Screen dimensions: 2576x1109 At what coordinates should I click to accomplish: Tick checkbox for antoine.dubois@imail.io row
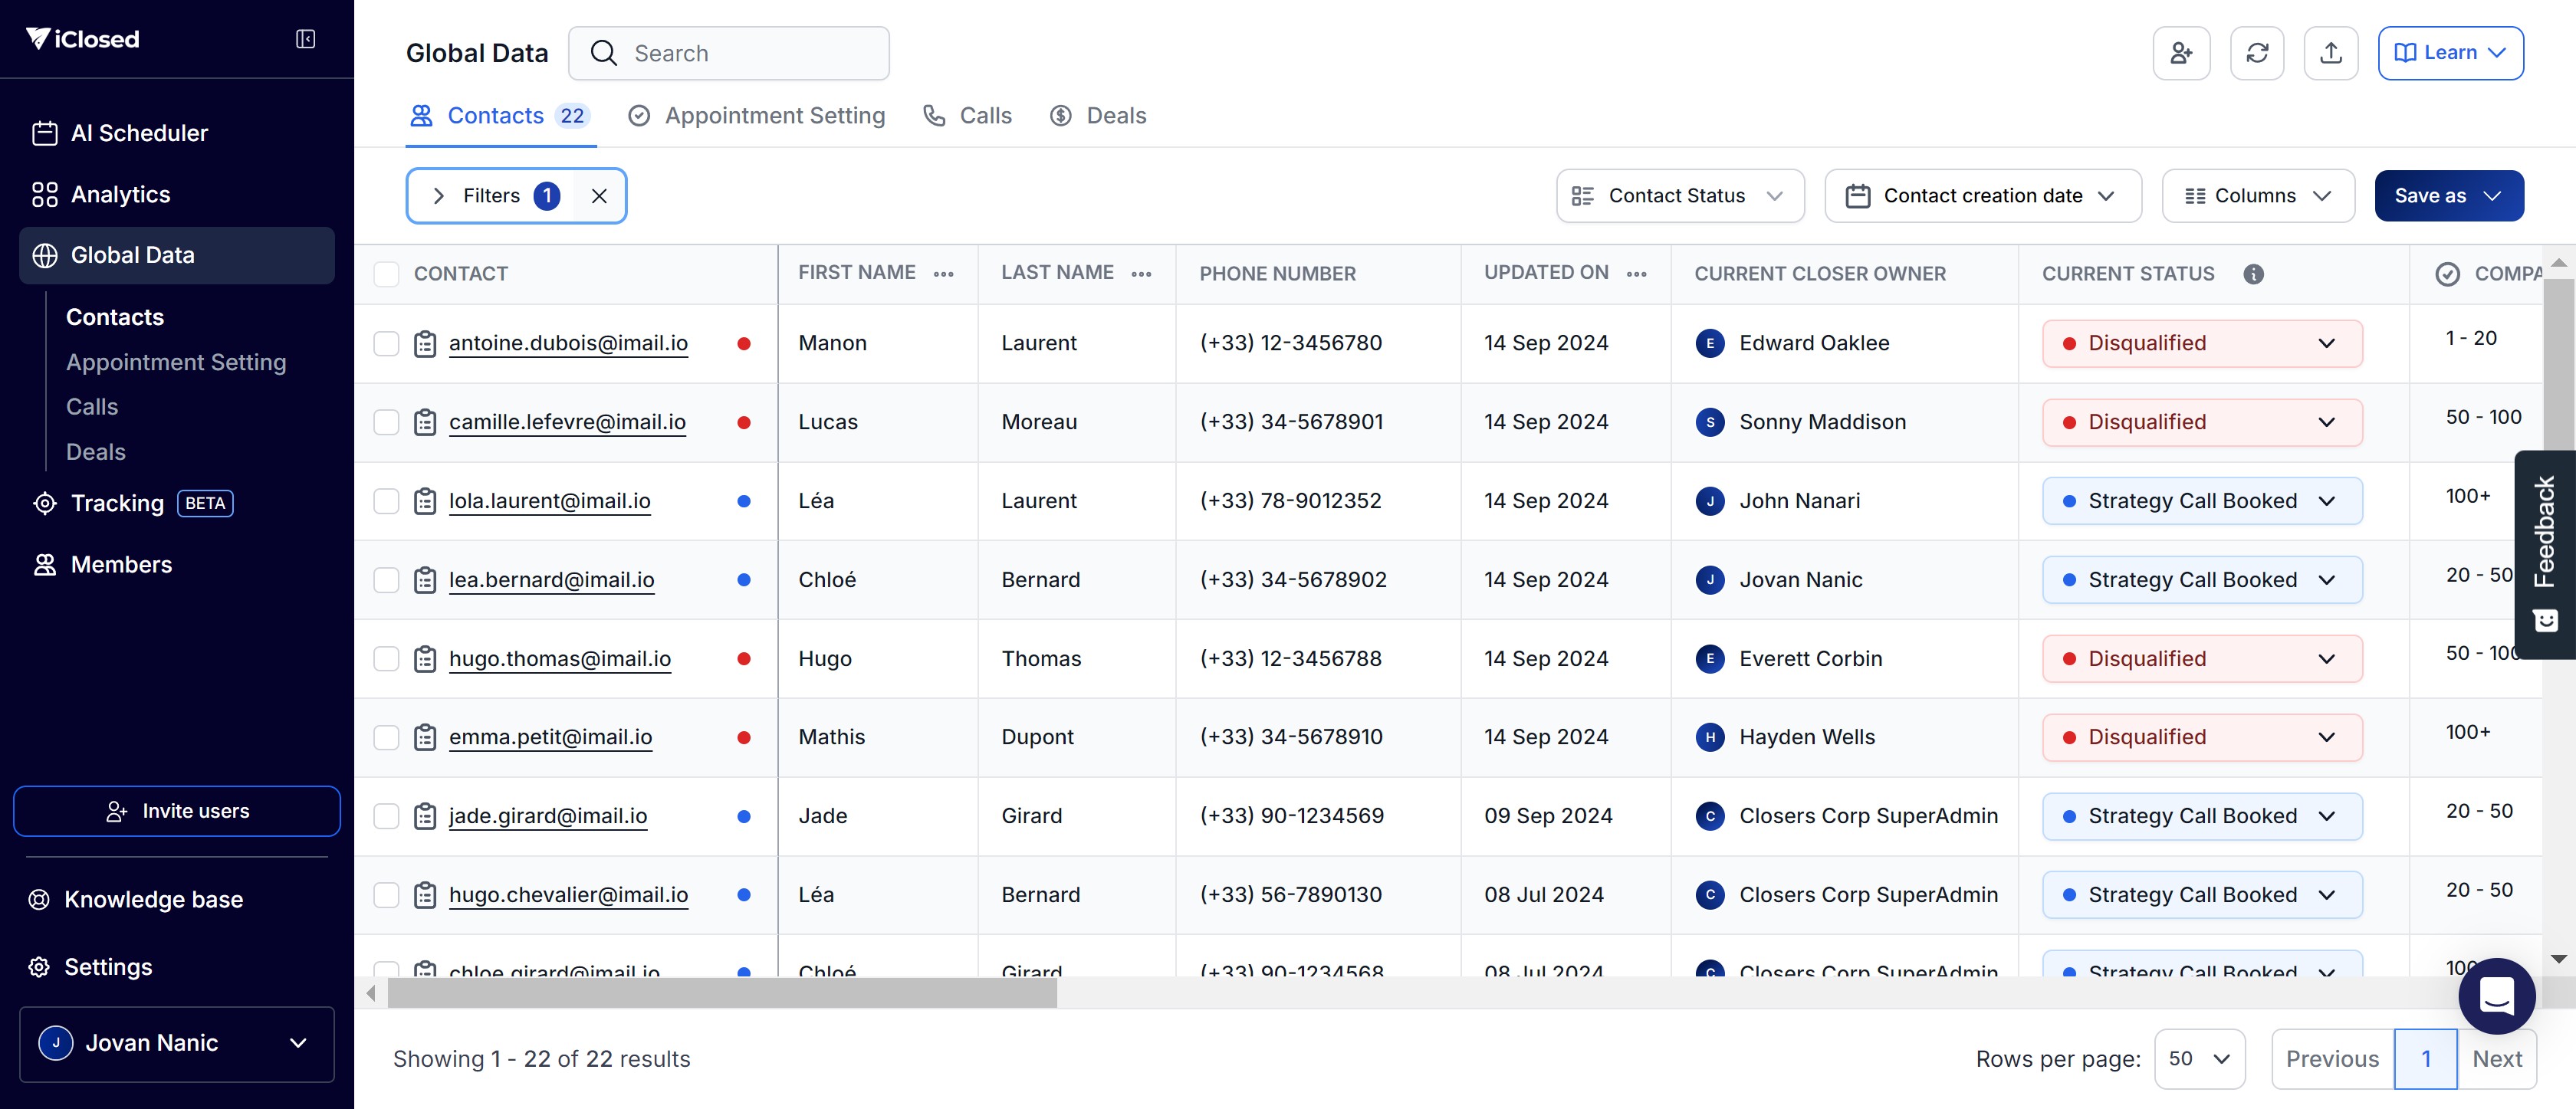pos(386,344)
